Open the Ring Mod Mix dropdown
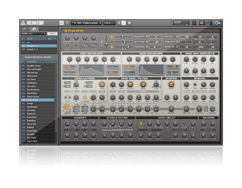Image resolution: width=242 pixels, height=188 pixels. (x=141, y=37)
